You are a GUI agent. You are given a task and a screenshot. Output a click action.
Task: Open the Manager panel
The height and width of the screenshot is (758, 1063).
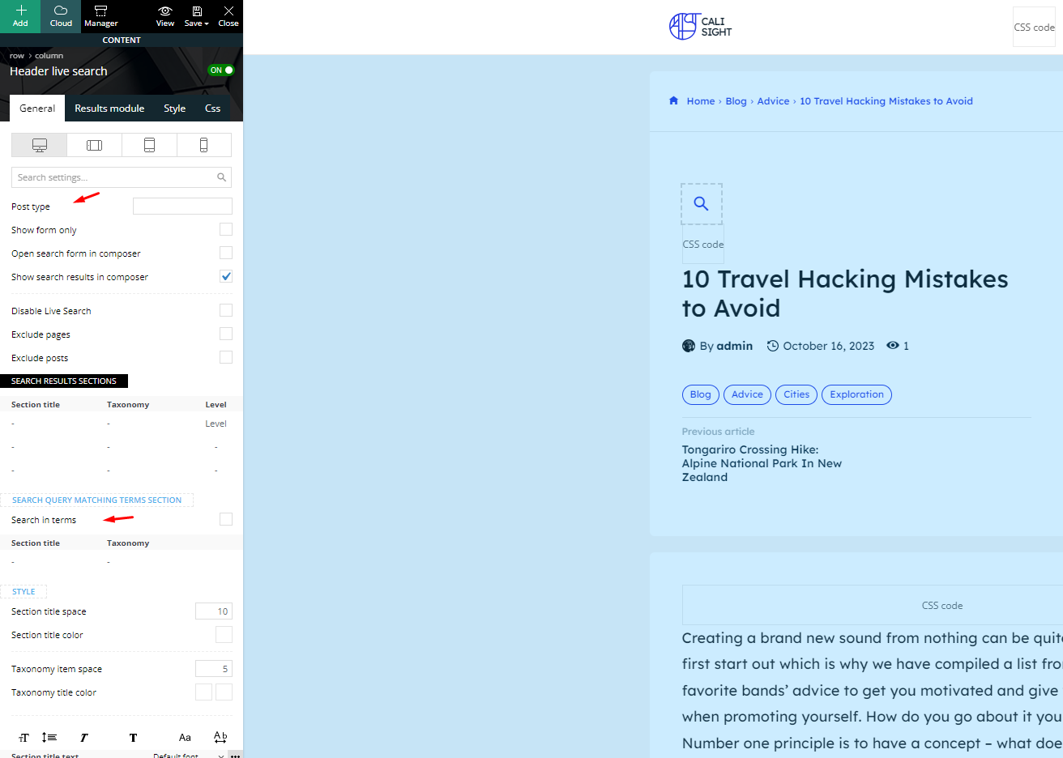tap(101, 16)
